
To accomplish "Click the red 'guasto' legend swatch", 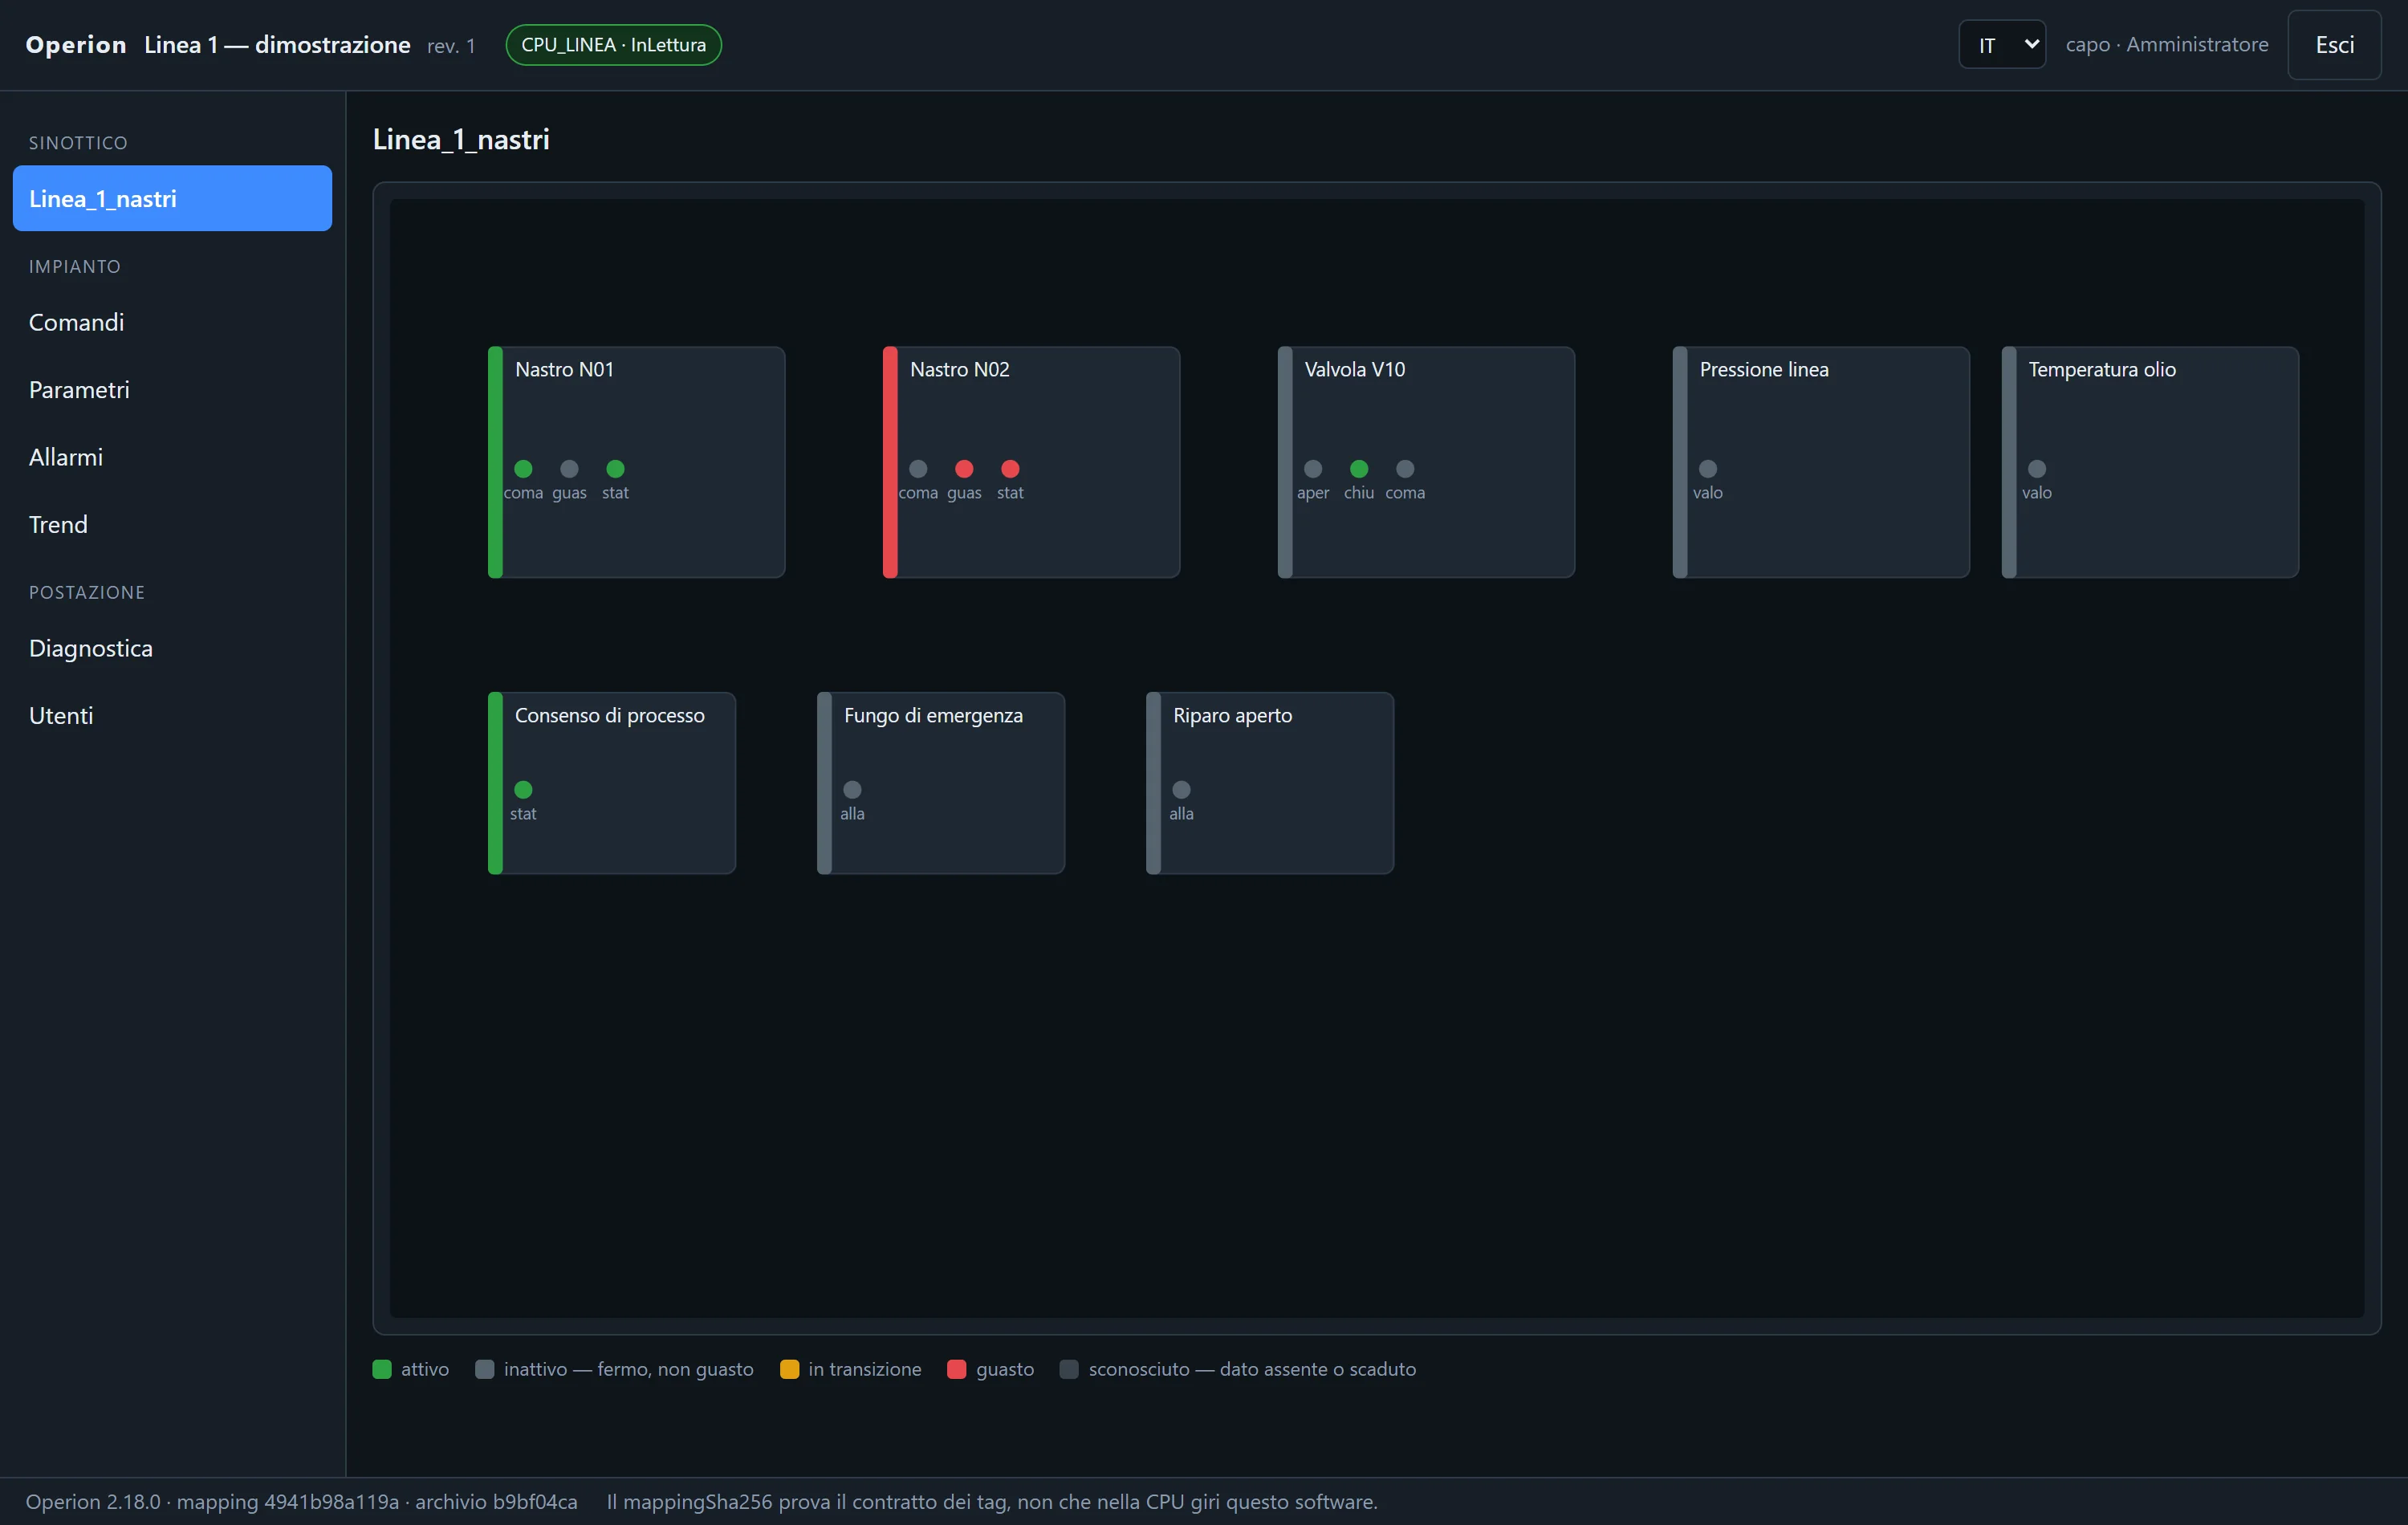I will (956, 1369).
